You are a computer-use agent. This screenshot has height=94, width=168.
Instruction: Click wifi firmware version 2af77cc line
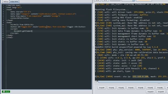[x=122, y=15]
